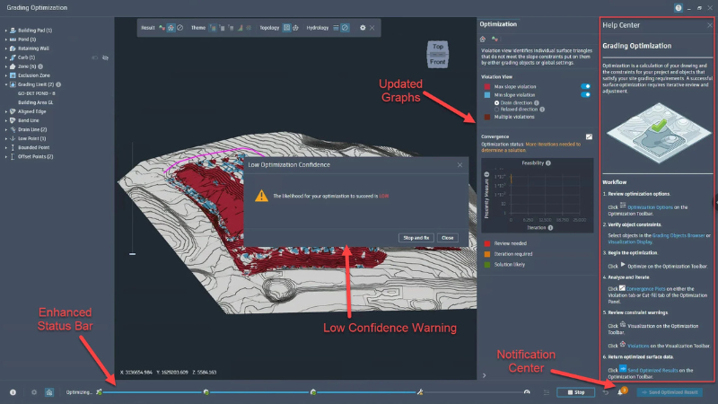
Task: Toggle Min slope violation switch
Action: click(585, 94)
